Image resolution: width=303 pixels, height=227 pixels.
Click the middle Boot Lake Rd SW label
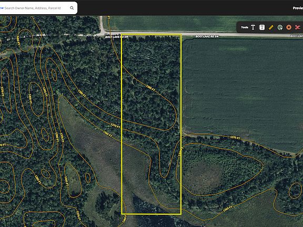click(x=207, y=36)
